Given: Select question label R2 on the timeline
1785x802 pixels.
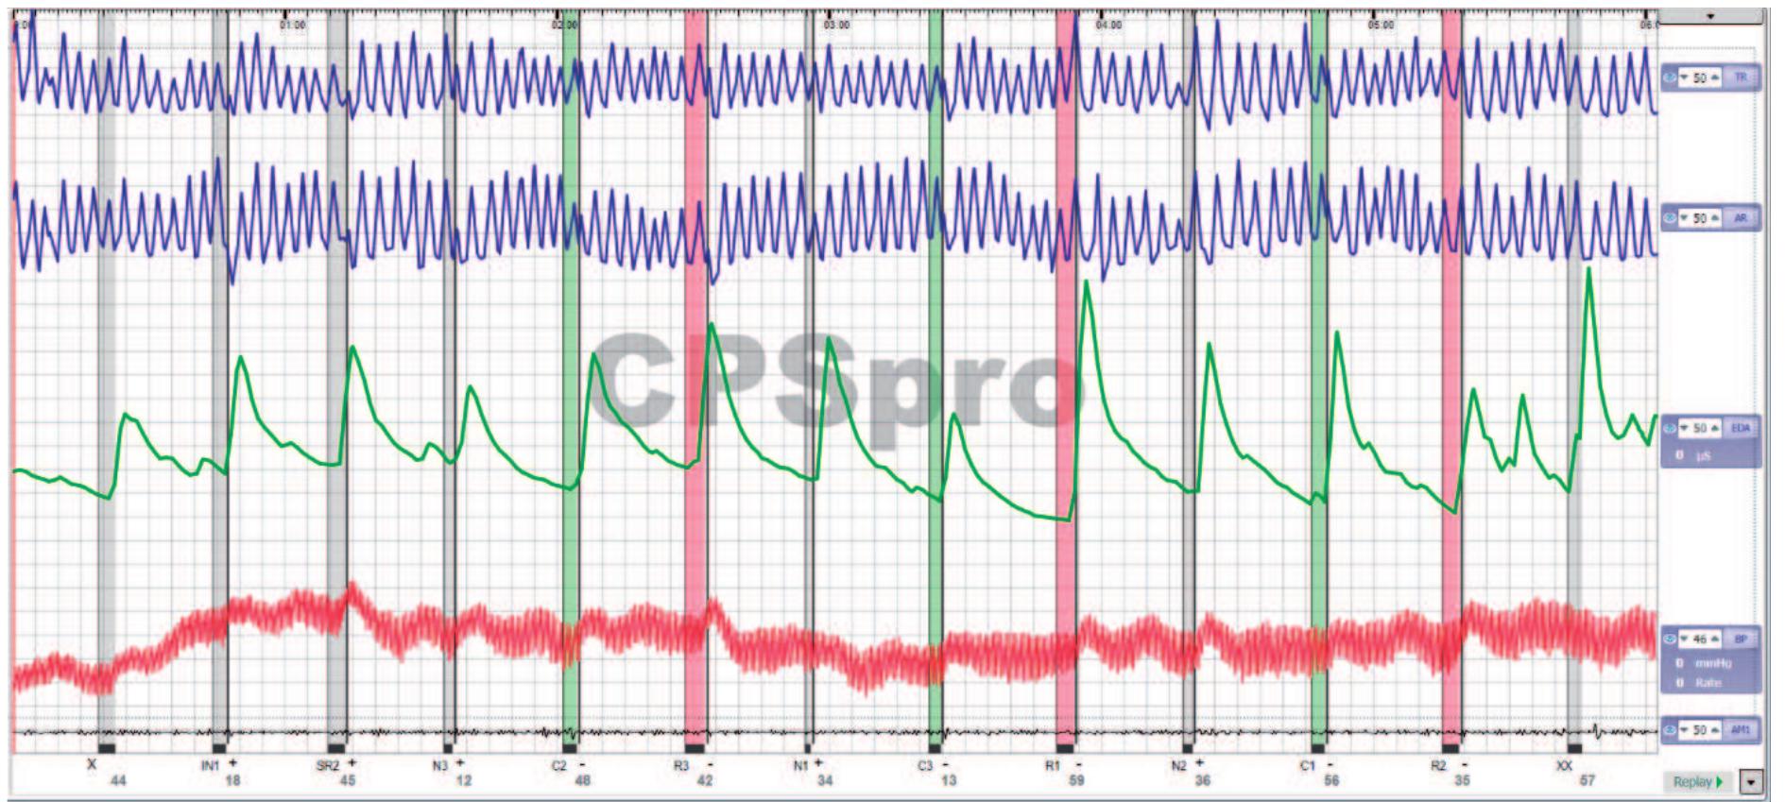Looking at the screenshot, I should coord(1438,765).
